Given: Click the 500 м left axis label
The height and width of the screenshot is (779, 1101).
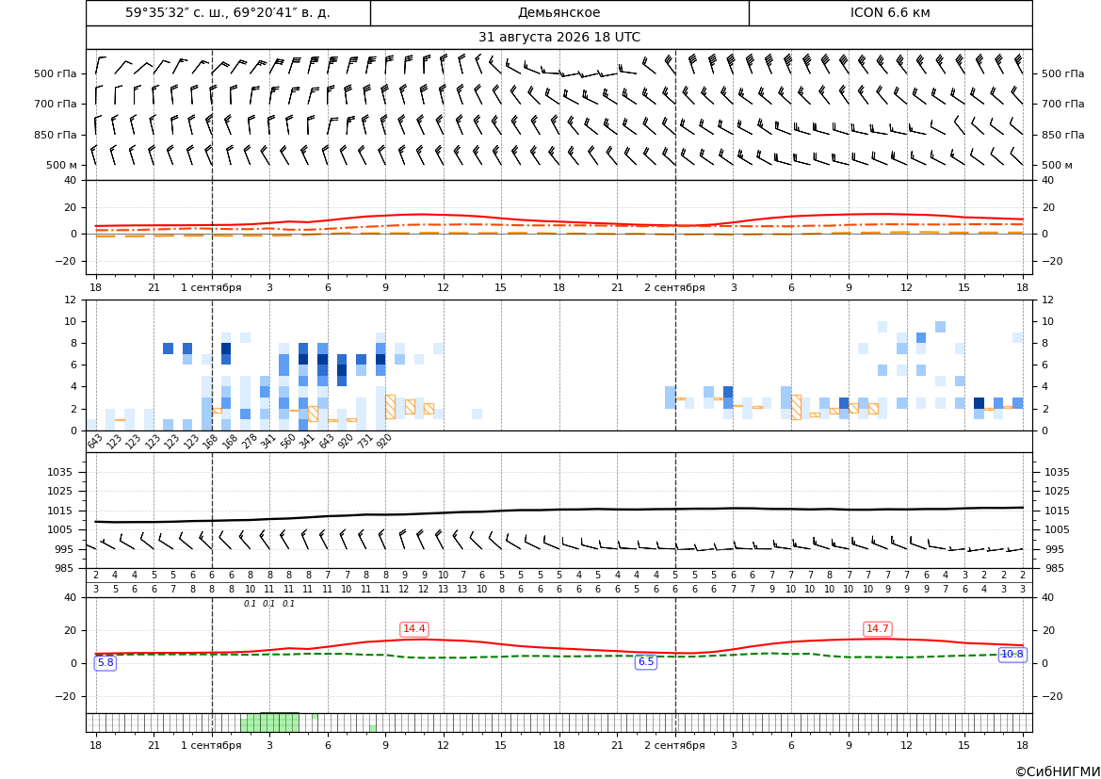Looking at the screenshot, I should coord(61,165).
